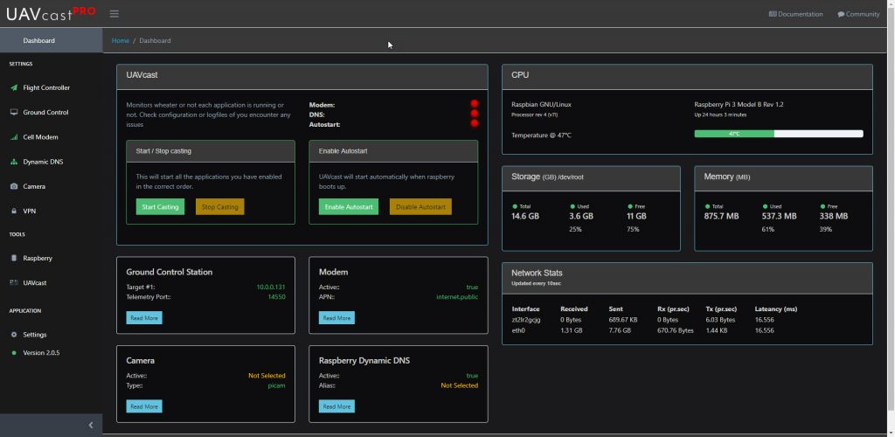Click the Settings gear icon
The image size is (895, 437).
[14, 335]
